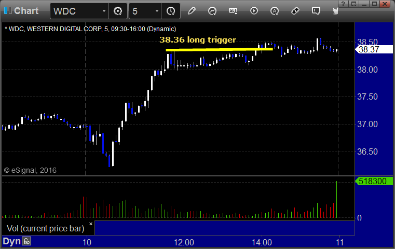
Task: Maximize the chart window
Action: [375, 4]
